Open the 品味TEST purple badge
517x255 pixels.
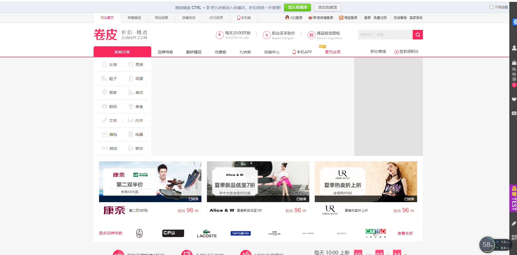click(x=513, y=198)
